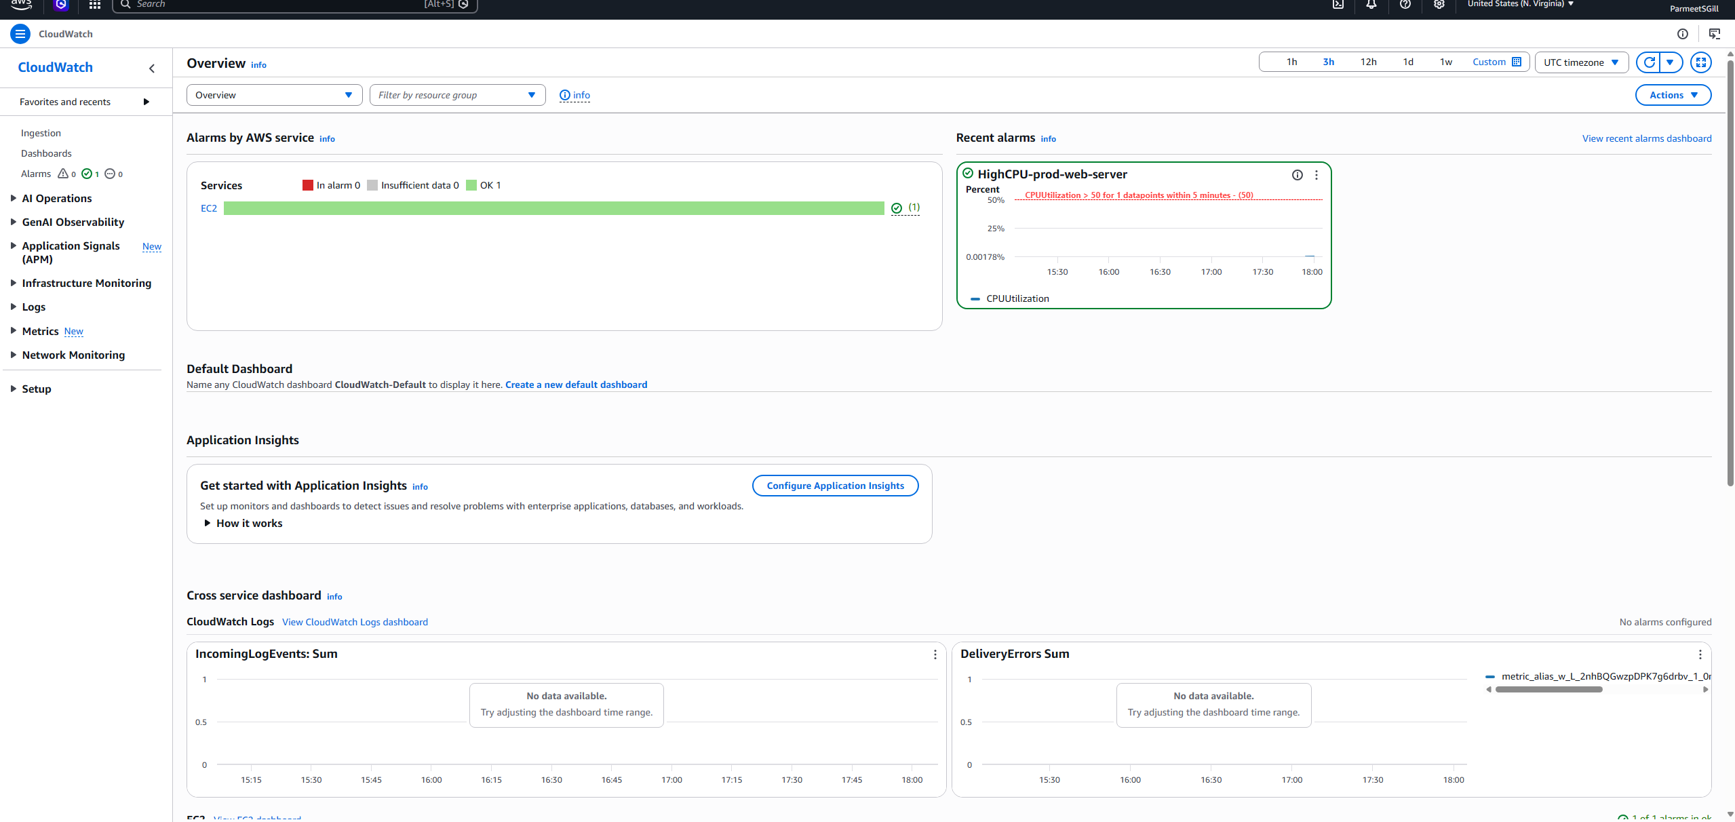Open the Actions menu
Screen dimensions: 1735x822
pyautogui.click(x=1671, y=94)
